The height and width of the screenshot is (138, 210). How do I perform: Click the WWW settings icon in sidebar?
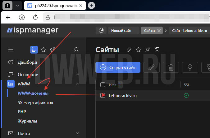pos(11,84)
